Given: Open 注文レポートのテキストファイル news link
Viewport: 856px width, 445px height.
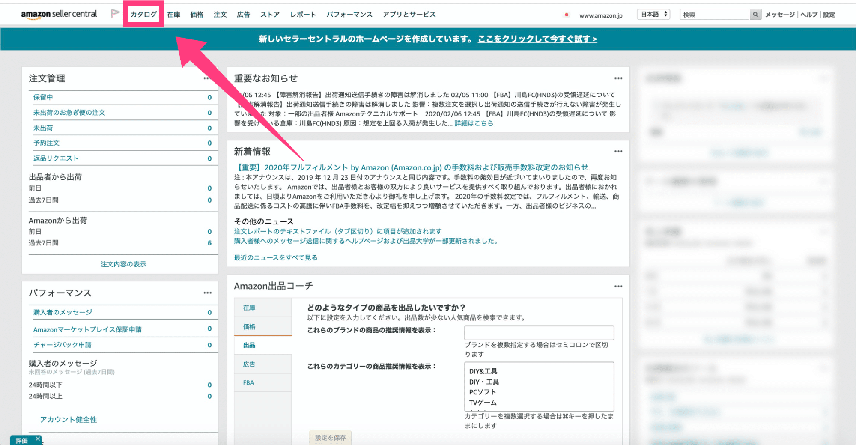Looking at the screenshot, I should 338,231.
